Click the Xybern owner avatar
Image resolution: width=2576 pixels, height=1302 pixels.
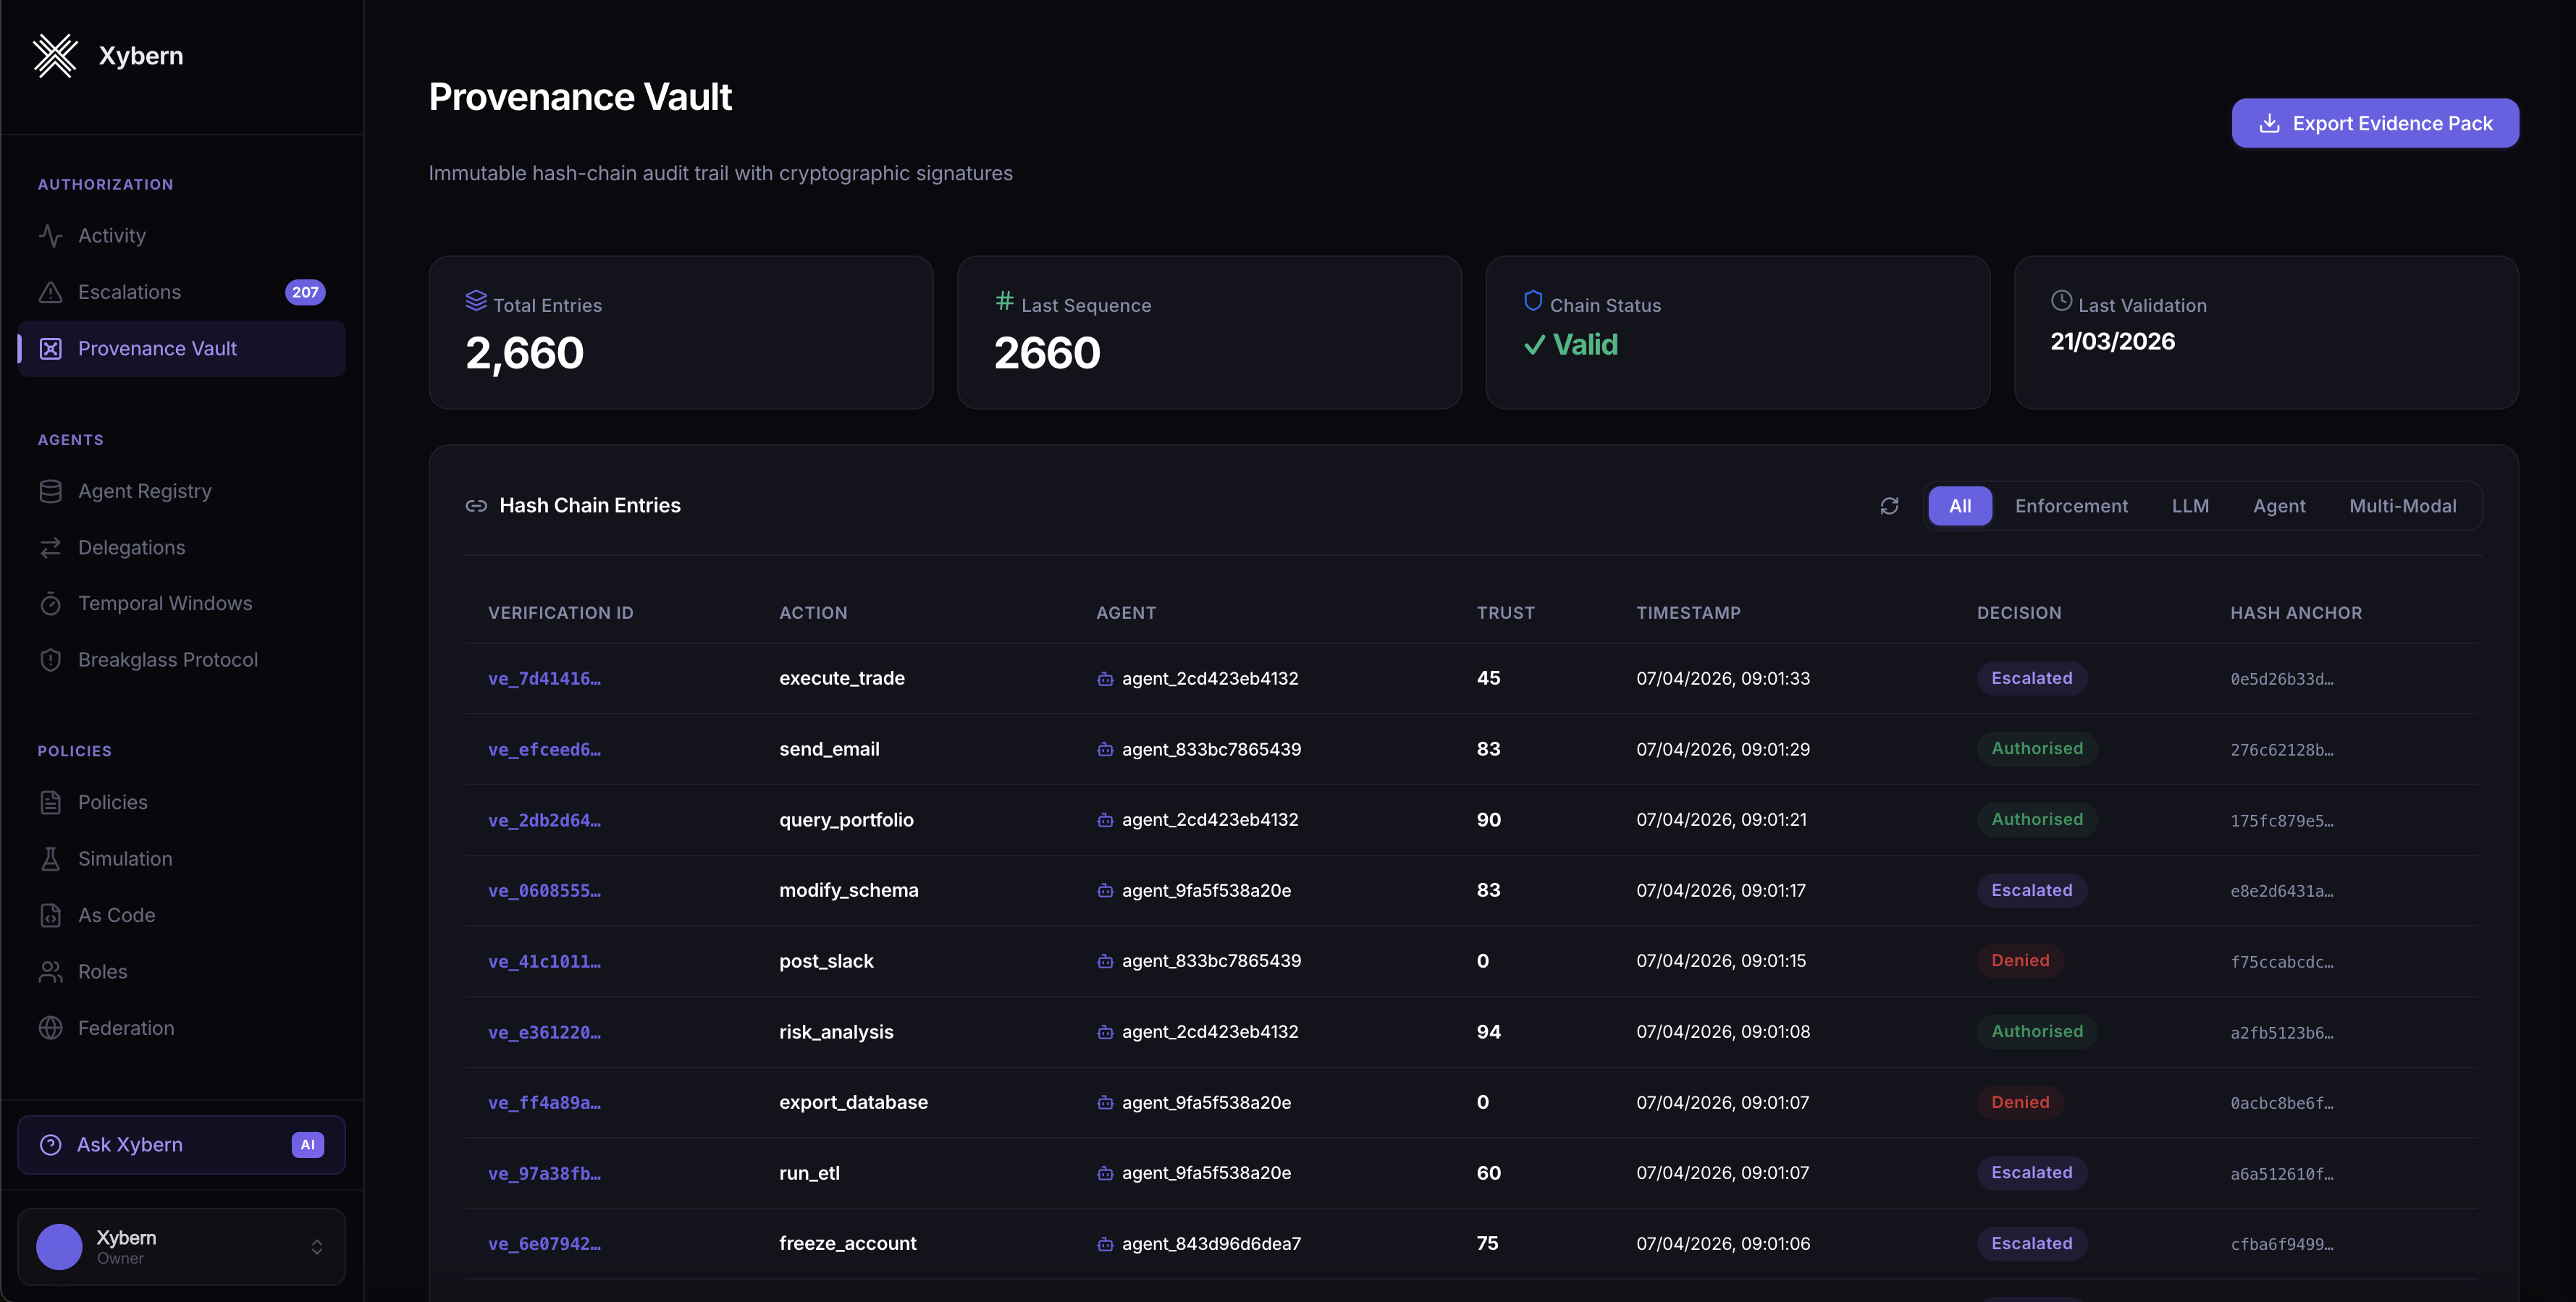58,1246
